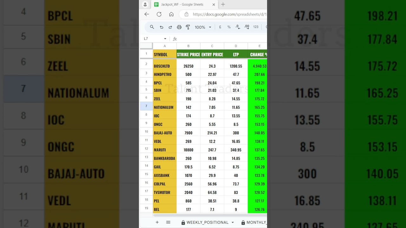Viewport: 406px width, 228px height.
Task: Decrease decimal places
Action: 238,27
